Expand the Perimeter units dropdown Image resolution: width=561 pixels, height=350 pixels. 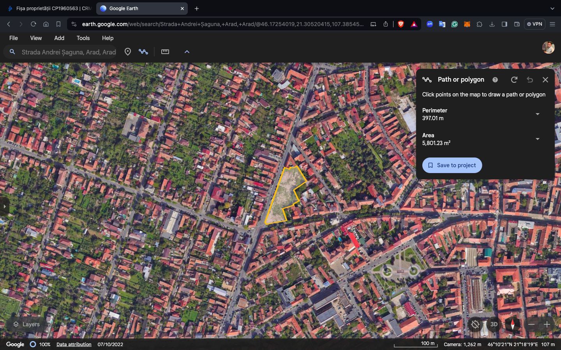coord(538,114)
